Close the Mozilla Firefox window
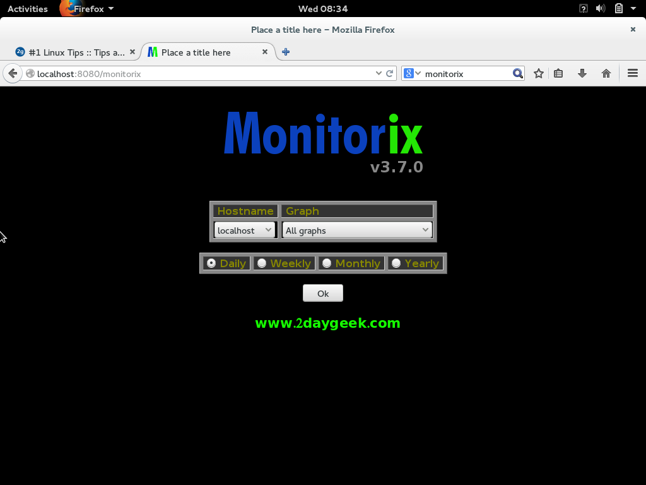646x485 pixels. (x=633, y=29)
